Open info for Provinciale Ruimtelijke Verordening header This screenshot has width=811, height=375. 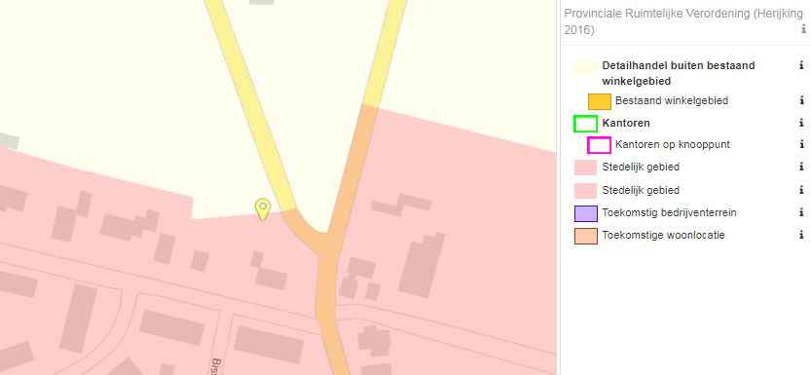[x=802, y=30]
